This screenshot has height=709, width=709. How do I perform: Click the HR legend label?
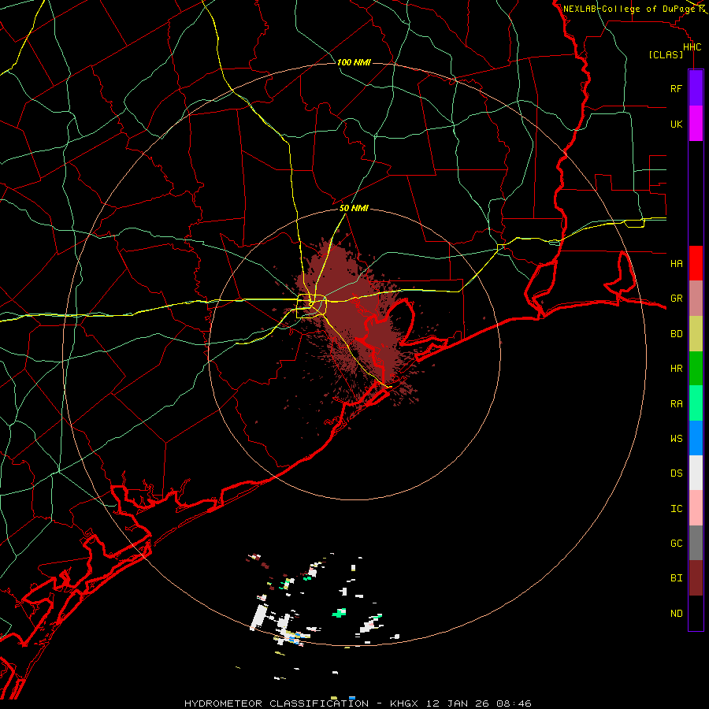[x=676, y=369]
